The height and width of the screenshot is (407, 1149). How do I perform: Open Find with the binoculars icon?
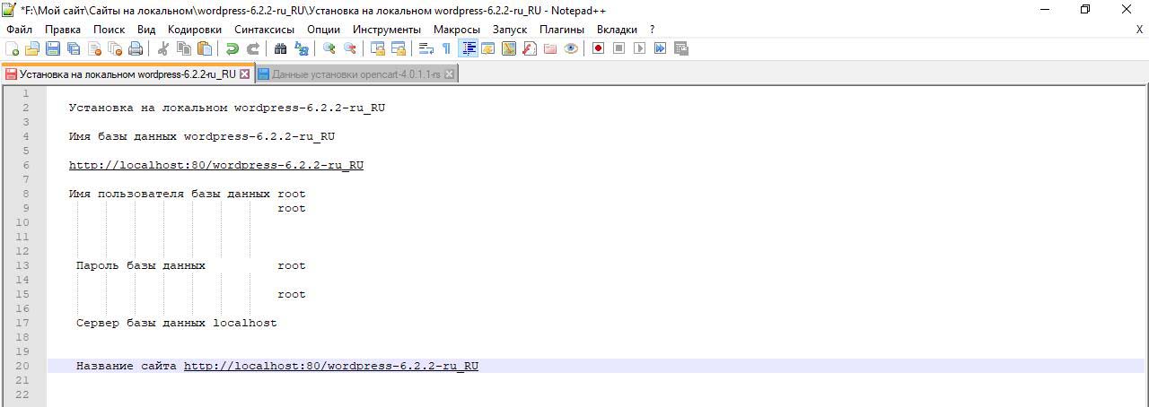[280, 48]
